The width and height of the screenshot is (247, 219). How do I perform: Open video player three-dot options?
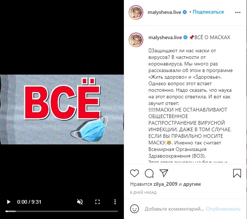click(115, 202)
